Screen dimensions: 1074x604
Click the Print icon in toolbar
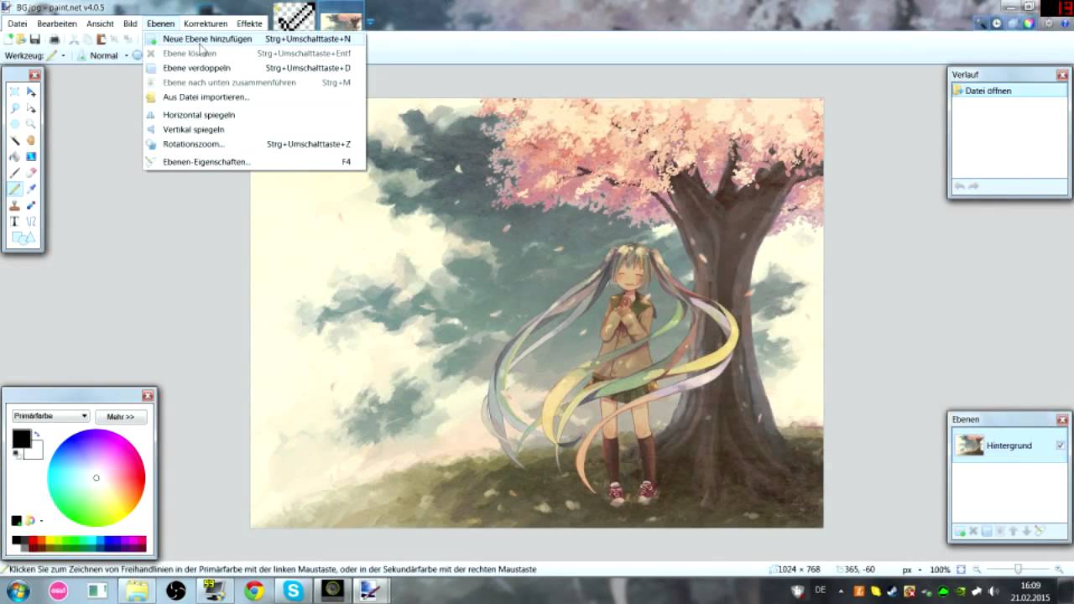coord(55,39)
